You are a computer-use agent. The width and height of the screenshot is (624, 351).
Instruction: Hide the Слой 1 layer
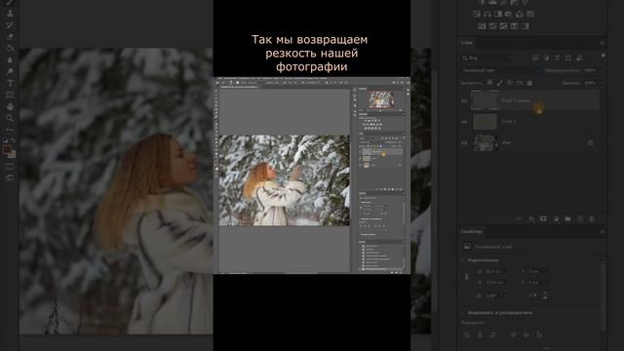pos(464,122)
